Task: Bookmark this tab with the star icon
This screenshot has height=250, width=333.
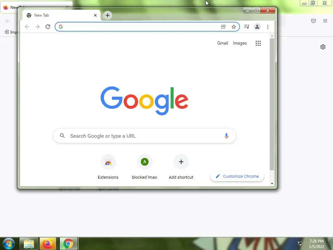Action: point(234,27)
